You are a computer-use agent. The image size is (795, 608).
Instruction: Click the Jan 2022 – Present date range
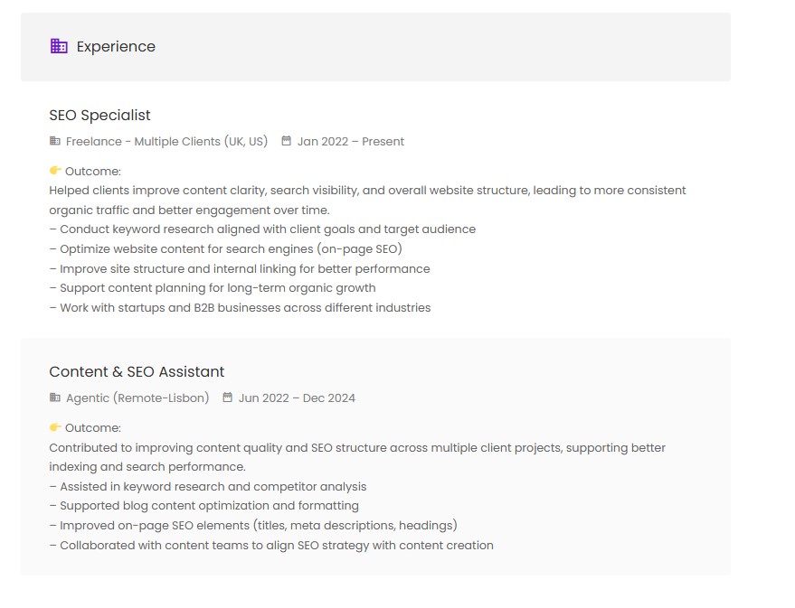(x=350, y=142)
